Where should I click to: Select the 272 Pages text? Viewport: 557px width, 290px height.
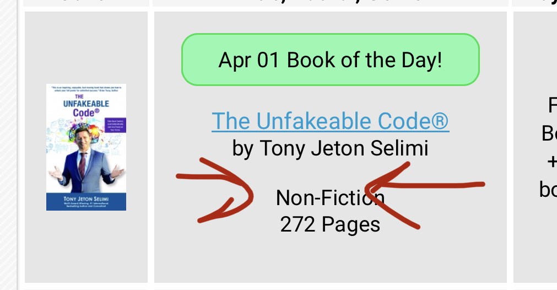click(x=331, y=224)
